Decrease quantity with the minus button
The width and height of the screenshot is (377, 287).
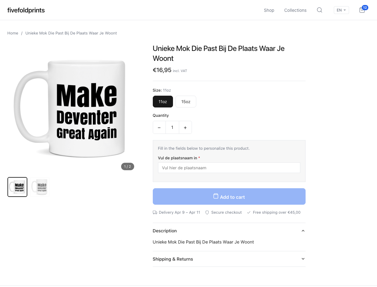click(x=159, y=127)
